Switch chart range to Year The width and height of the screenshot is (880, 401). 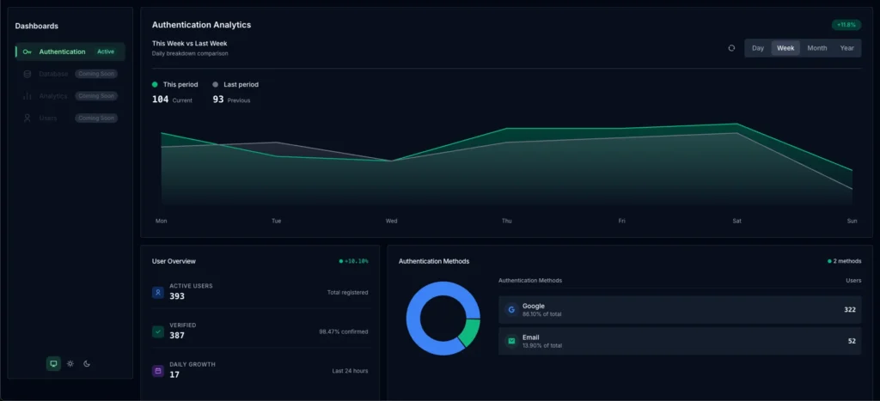point(846,48)
